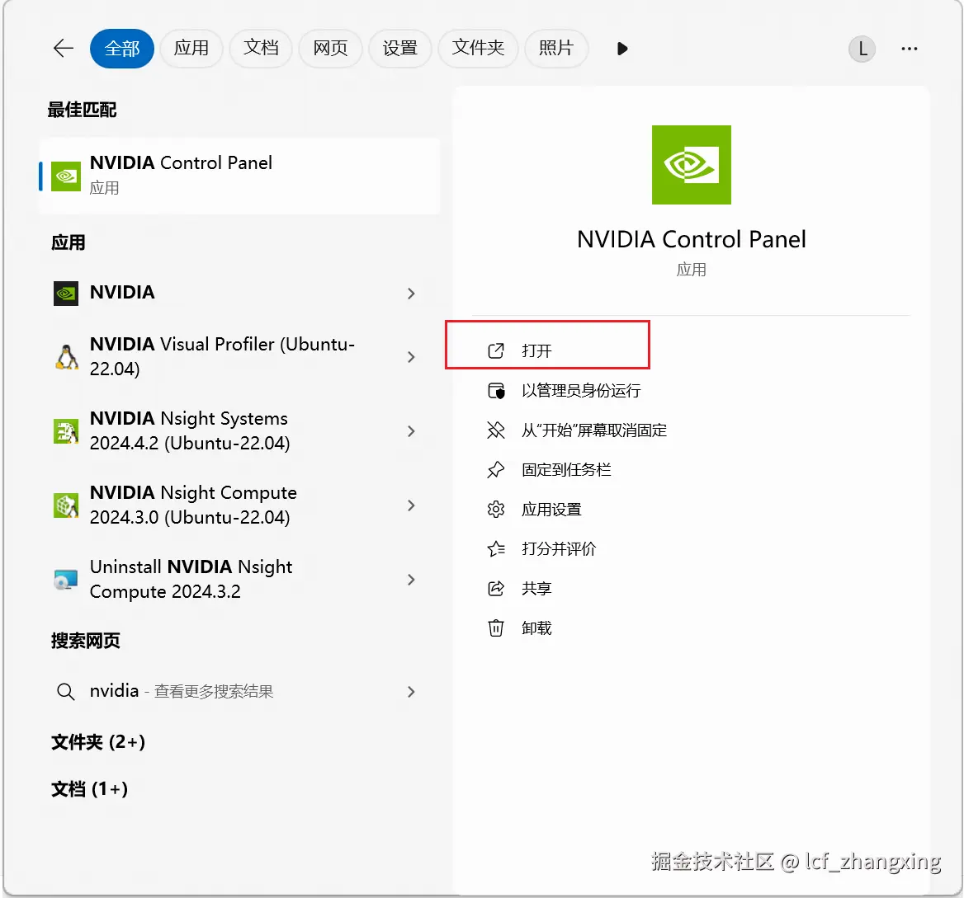Viewport: 964px width, 898px height.
Task: Click the trash can uninstall icon
Action: 496,628
